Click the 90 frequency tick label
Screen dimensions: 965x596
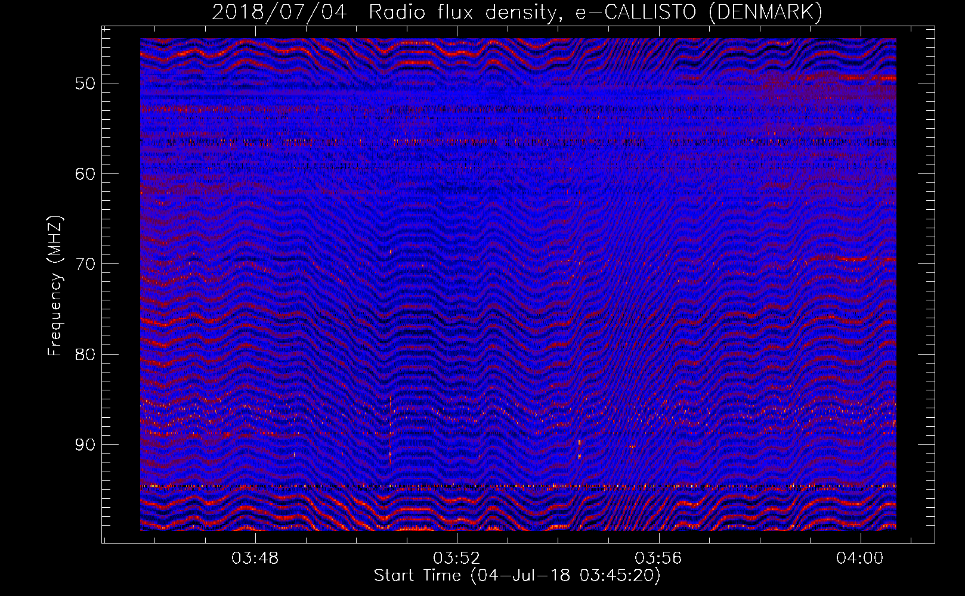click(x=85, y=445)
